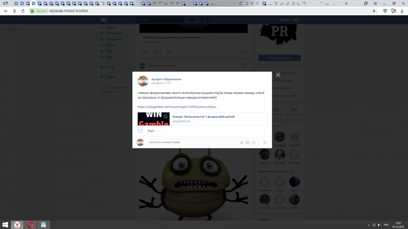Open member 'Наталья' avatar

(x=265, y=154)
